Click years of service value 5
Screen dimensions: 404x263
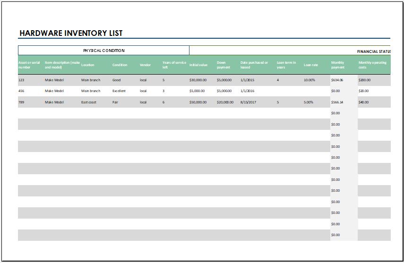(x=163, y=80)
